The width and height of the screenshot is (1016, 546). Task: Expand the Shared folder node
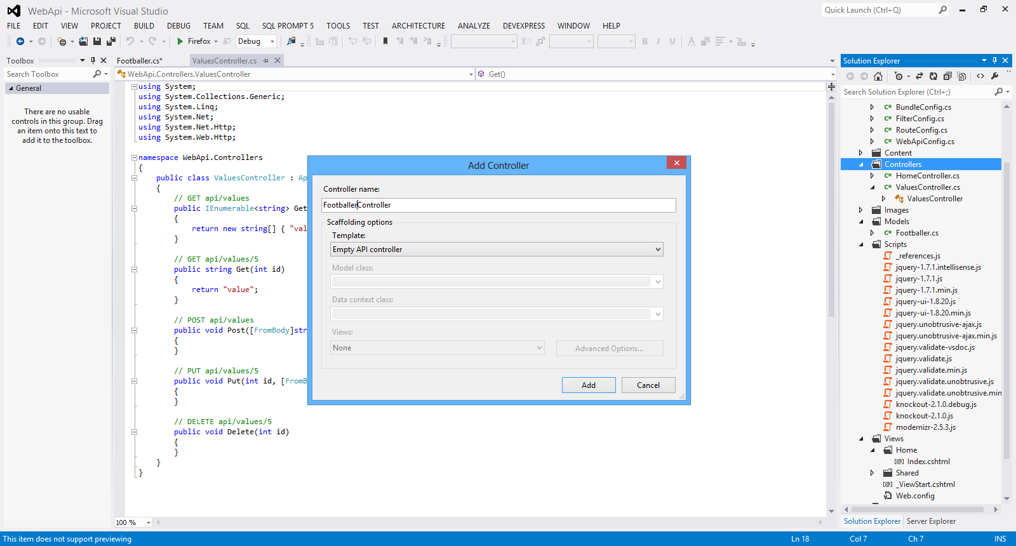pyautogui.click(x=872, y=473)
